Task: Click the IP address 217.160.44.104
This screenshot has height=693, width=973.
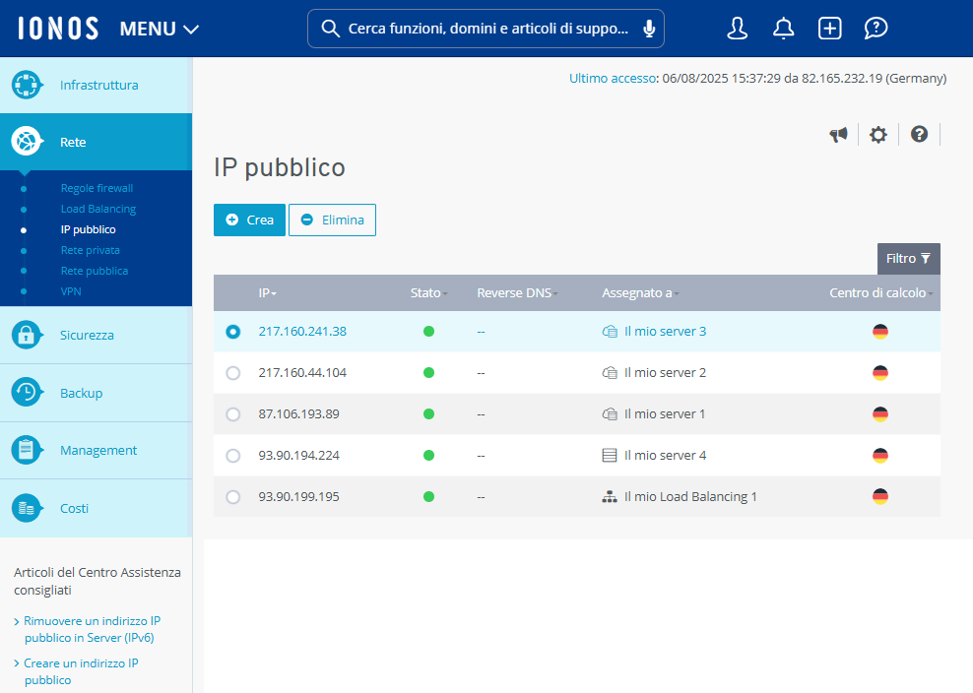Action: point(302,373)
